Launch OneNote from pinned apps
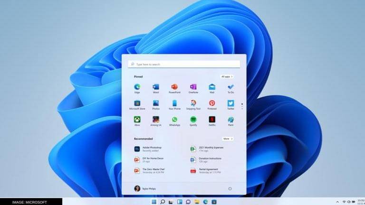 tap(193, 87)
